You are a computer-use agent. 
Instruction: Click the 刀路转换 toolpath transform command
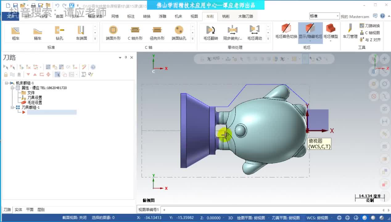click(370, 26)
